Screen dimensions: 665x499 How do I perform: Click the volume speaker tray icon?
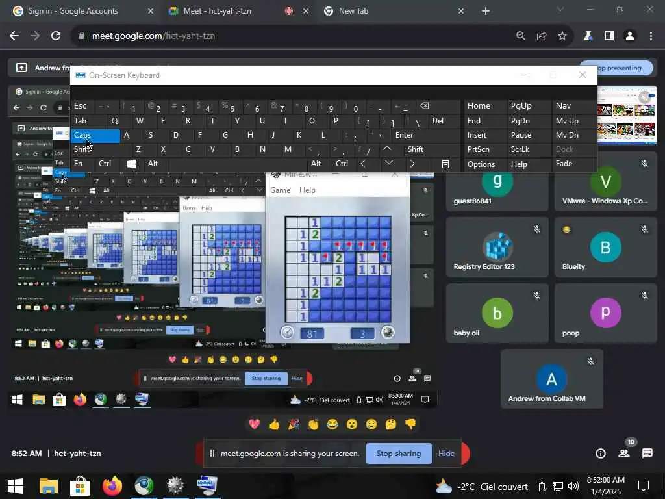[x=573, y=486]
